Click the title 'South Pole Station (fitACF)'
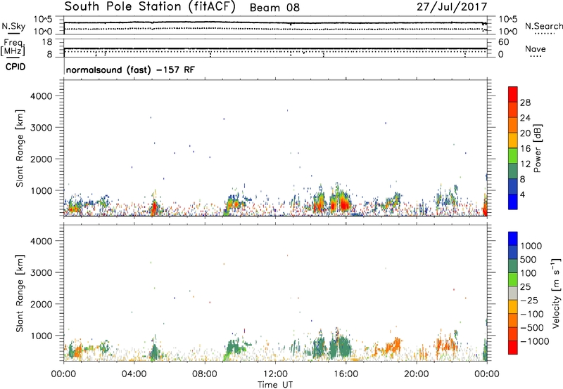The height and width of the screenshot is (389, 563). [x=150, y=7]
